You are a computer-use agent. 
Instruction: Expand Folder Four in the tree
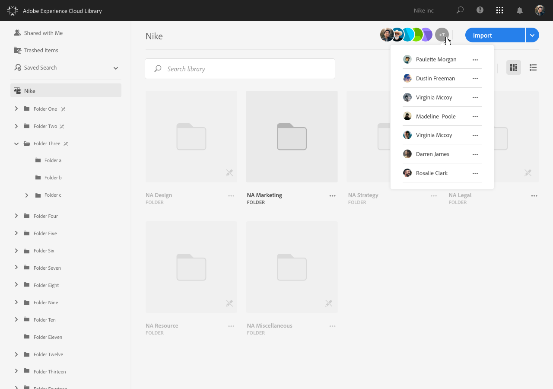coord(16,216)
